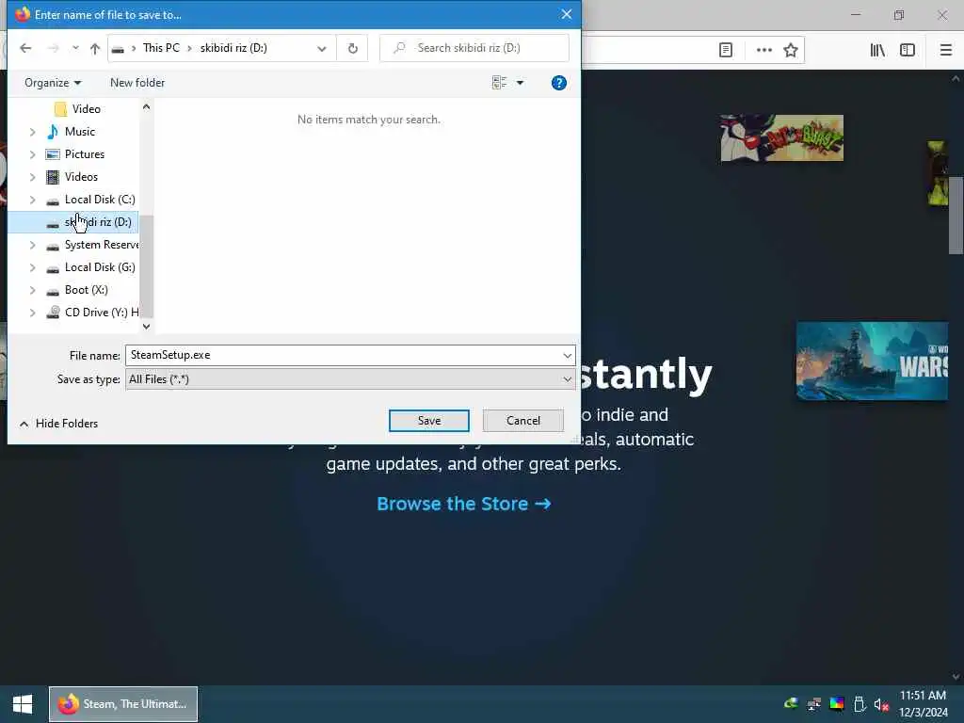Viewport: 964px width, 723px height.
Task: Expand the Local Disk (C:) node
Action: click(32, 200)
